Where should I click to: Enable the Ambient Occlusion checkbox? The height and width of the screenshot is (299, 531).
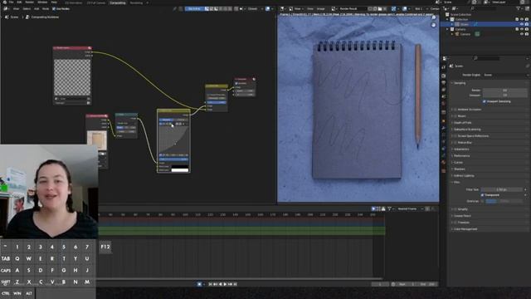coord(455,110)
